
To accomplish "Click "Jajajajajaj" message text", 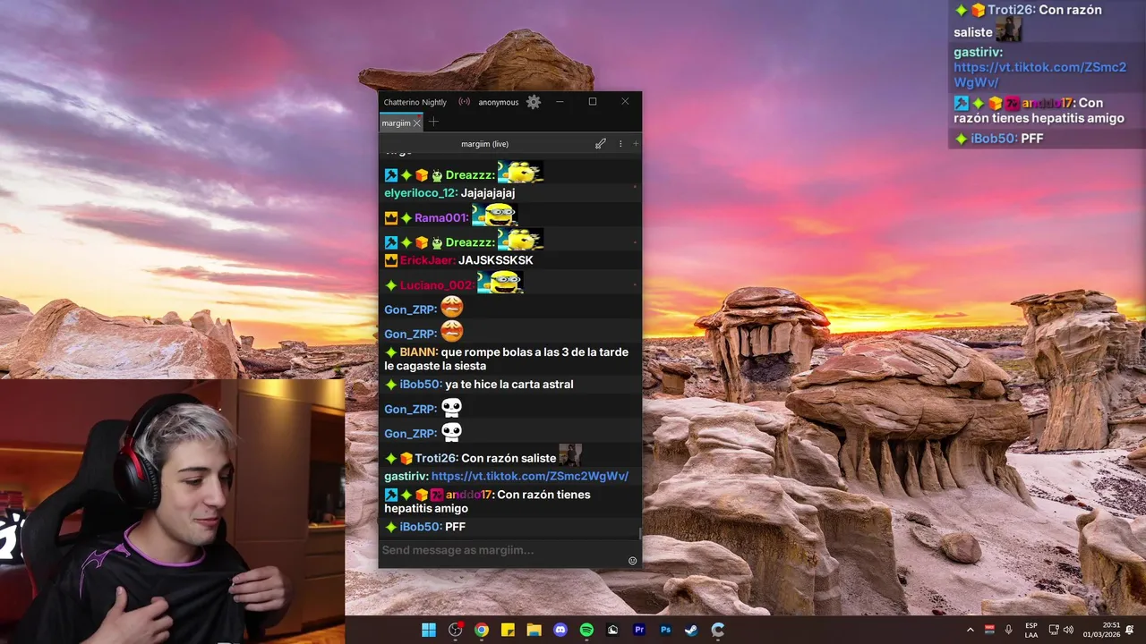I will pos(488,192).
